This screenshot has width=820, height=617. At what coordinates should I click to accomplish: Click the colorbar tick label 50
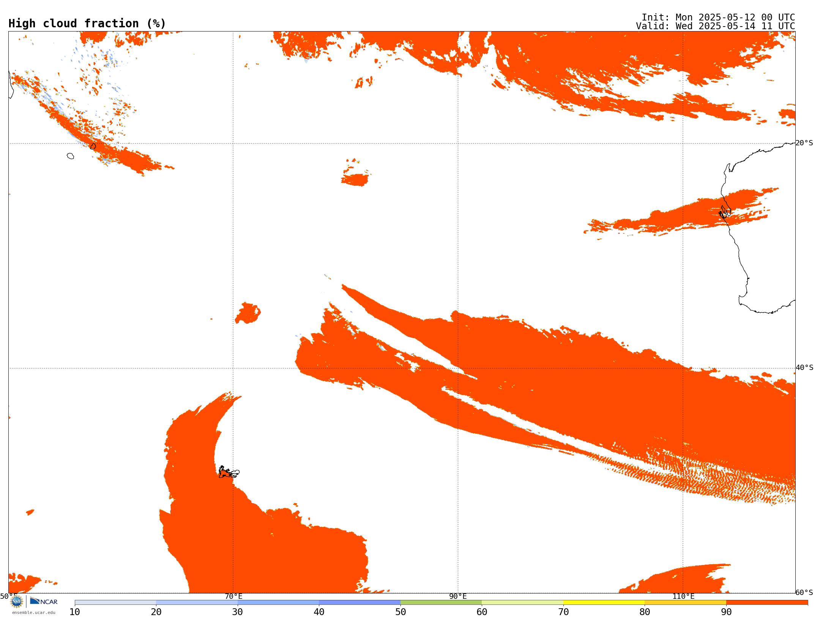(401, 612)
